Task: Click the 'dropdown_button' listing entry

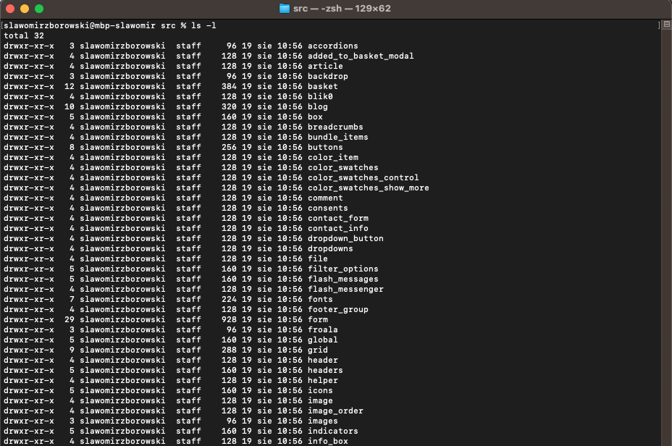Action: (x=345, y=238)
